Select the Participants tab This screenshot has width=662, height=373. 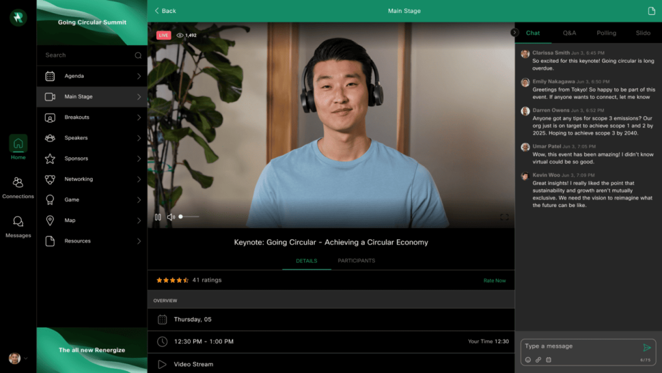(356, 260)
